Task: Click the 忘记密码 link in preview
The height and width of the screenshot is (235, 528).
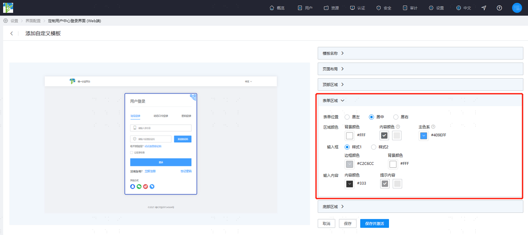Action: (x=186, y=171)
